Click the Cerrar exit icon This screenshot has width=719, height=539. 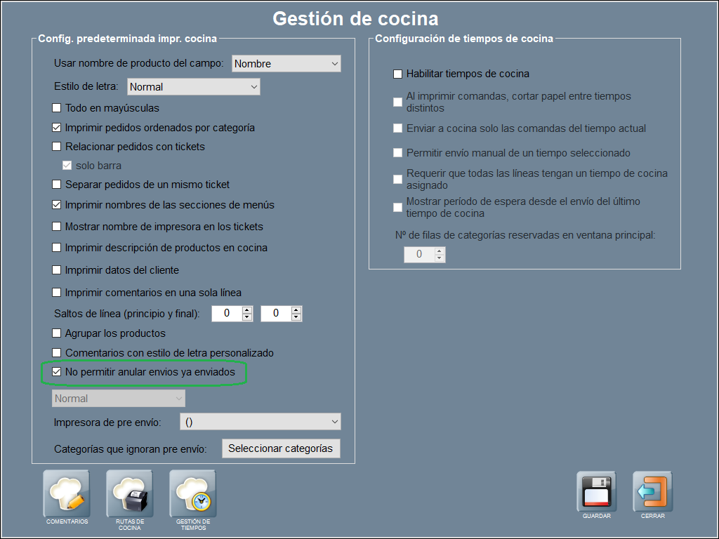(x=652, y=493)
